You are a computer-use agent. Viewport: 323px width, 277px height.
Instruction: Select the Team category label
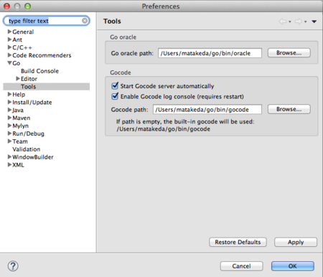(20, 141)
